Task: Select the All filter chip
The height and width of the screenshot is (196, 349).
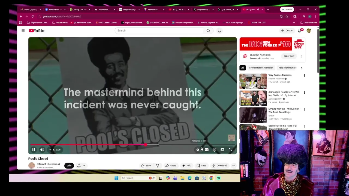Action: pyautogui.click(x=243, y=68)
